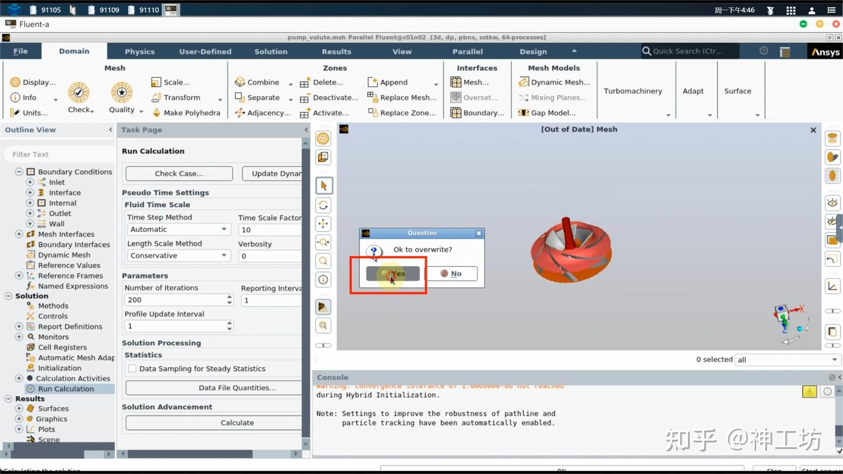This screenshot has width=843, height=474.
Task: Switch to the 91109 taskbar window
Action: coord(103,10)
